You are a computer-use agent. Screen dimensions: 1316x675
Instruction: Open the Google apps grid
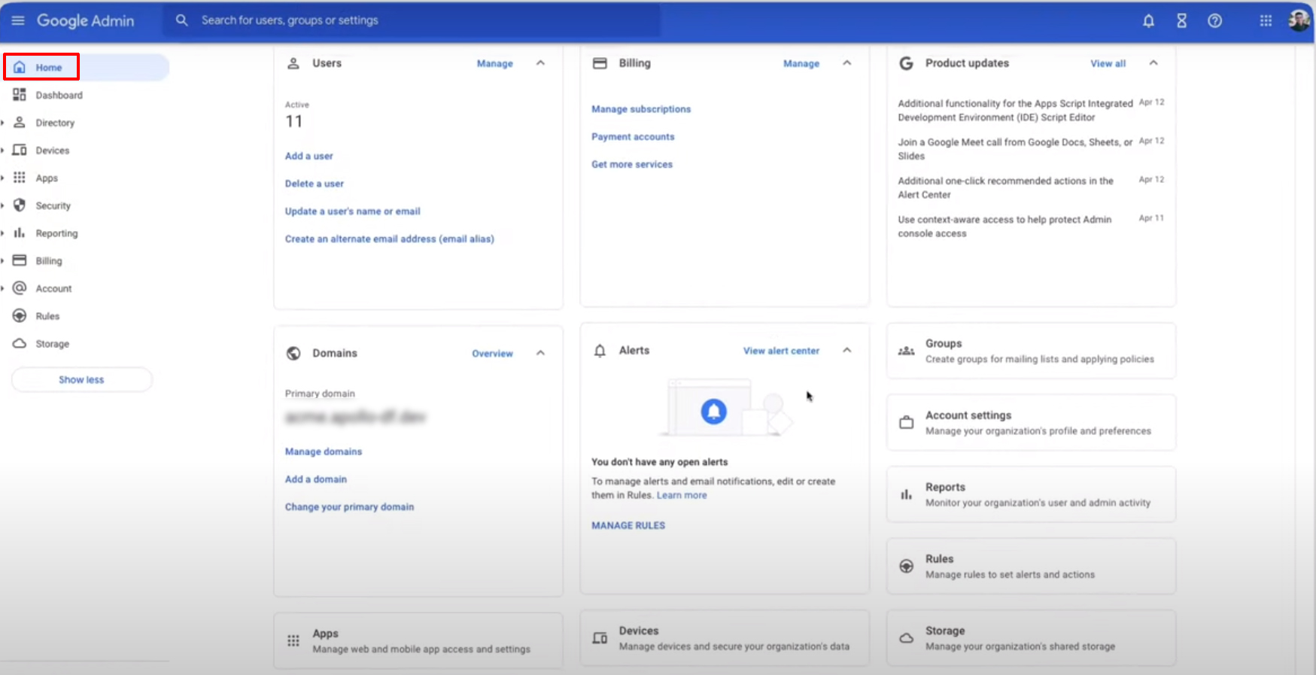[1266, 21]
